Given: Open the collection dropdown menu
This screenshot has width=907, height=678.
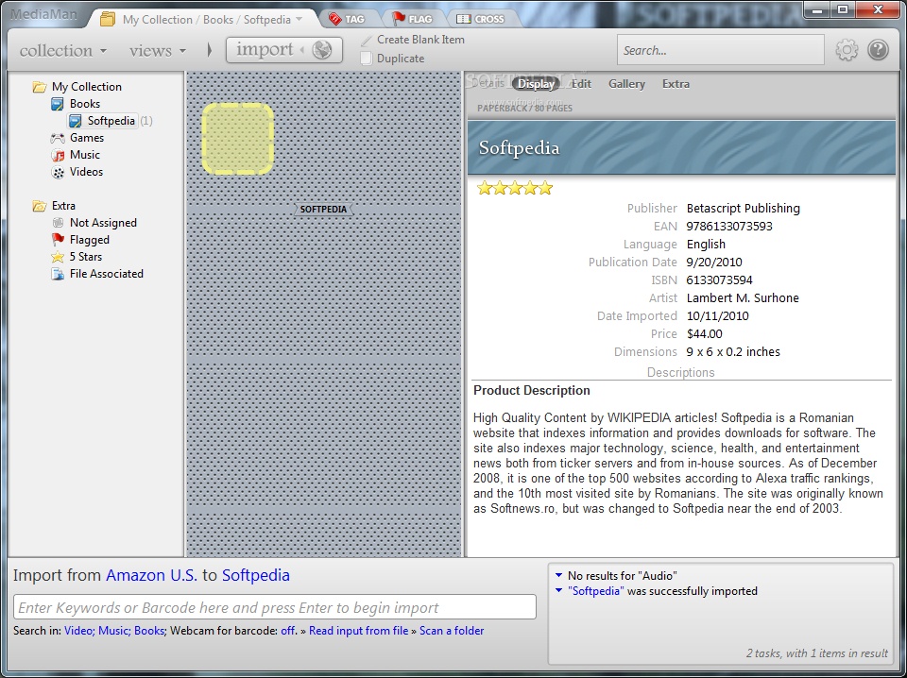Looking at the screenshot, I should point(63,50).
